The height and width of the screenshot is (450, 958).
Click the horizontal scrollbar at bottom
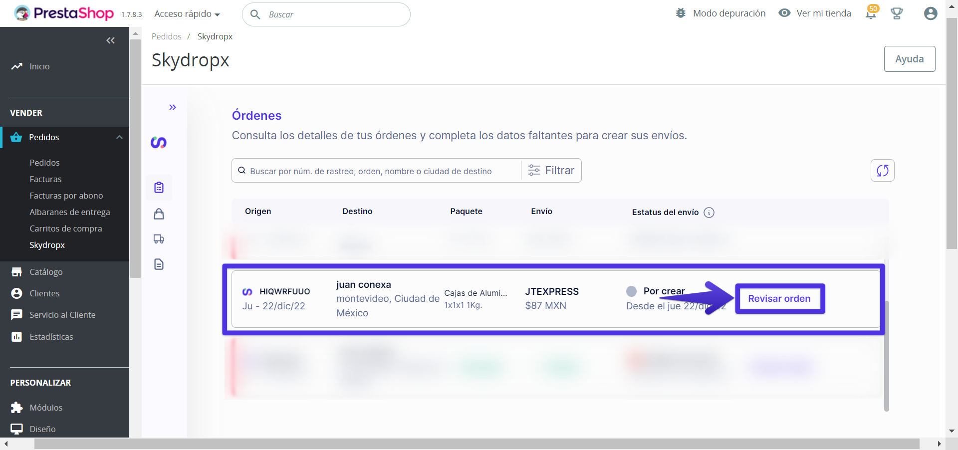click(x=477, y=444)
